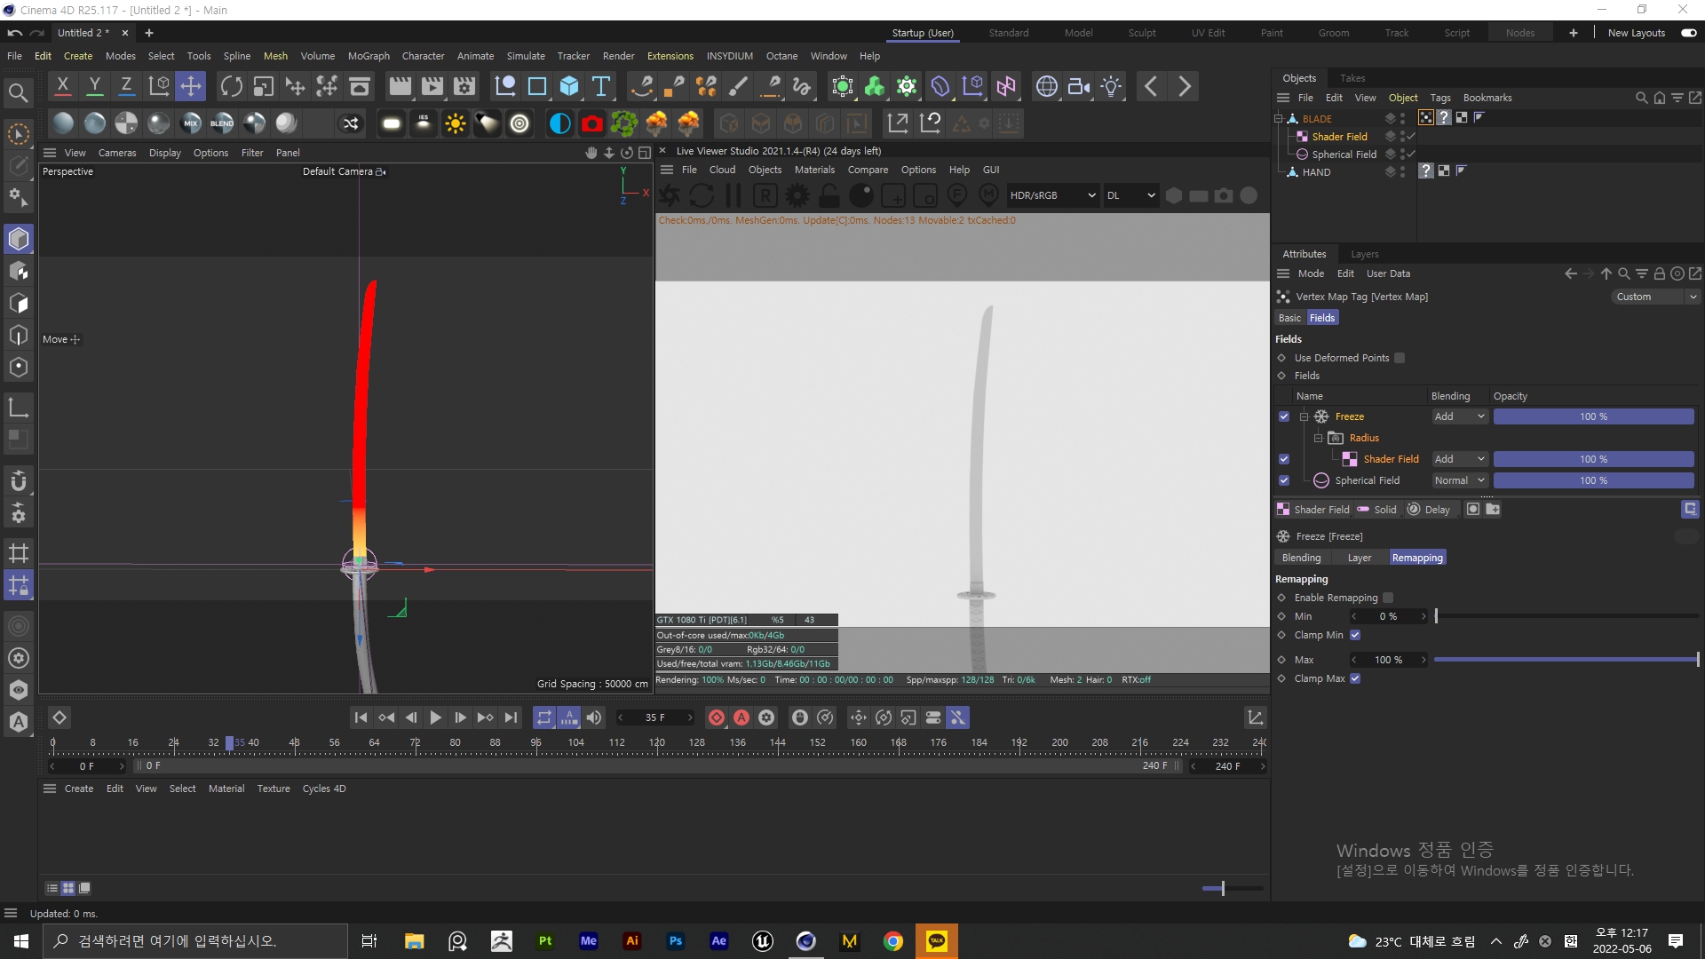Open Freeze blending mode dropdown

pyautogui.click(x=1459, y=416)
